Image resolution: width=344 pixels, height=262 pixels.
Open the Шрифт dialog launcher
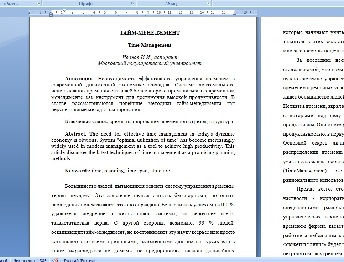pos(133,3)
